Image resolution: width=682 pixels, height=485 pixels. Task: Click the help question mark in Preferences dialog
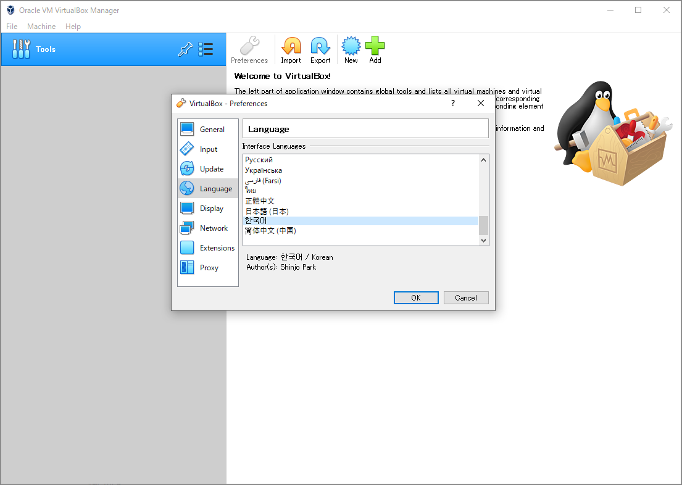[453, 103]
